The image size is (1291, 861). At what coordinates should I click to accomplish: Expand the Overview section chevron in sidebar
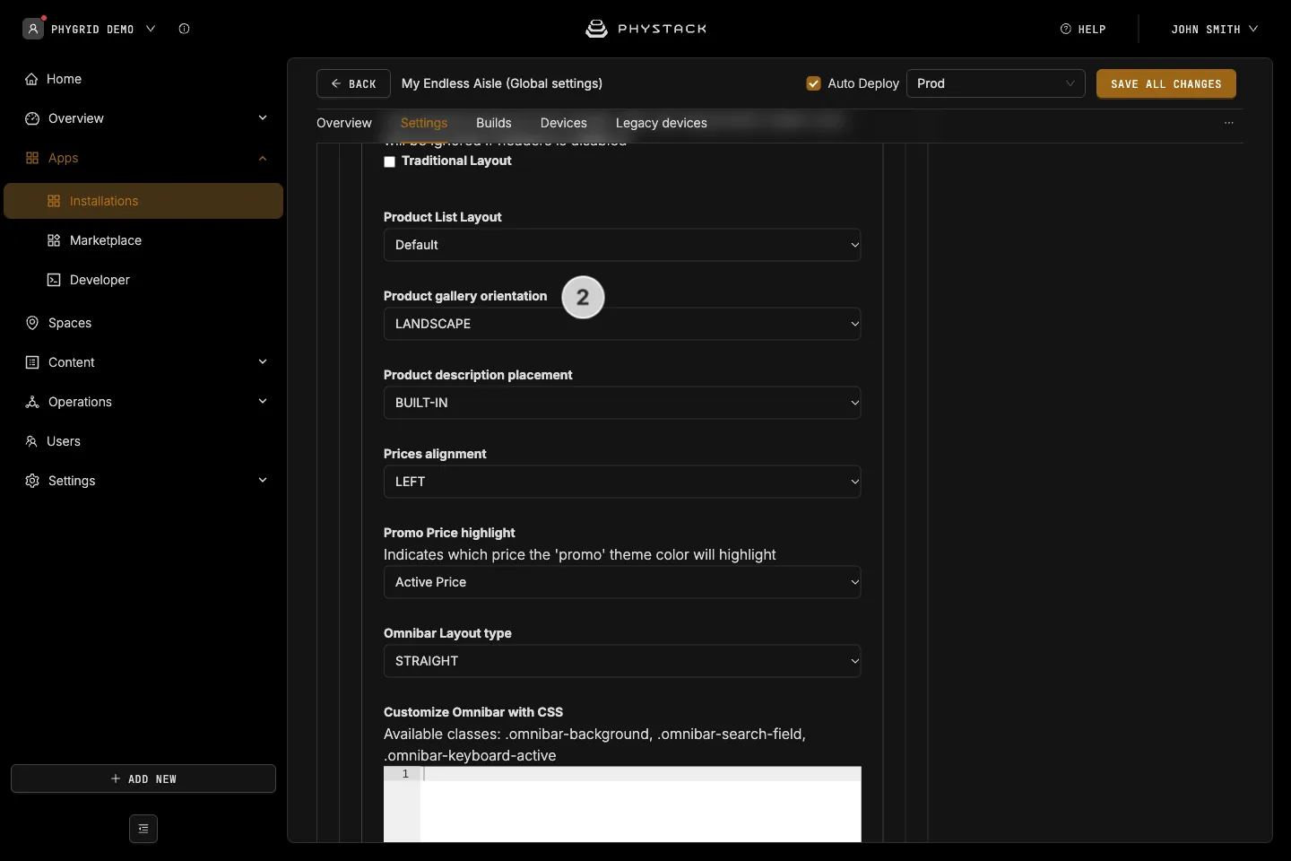click(x=263, y=117)
